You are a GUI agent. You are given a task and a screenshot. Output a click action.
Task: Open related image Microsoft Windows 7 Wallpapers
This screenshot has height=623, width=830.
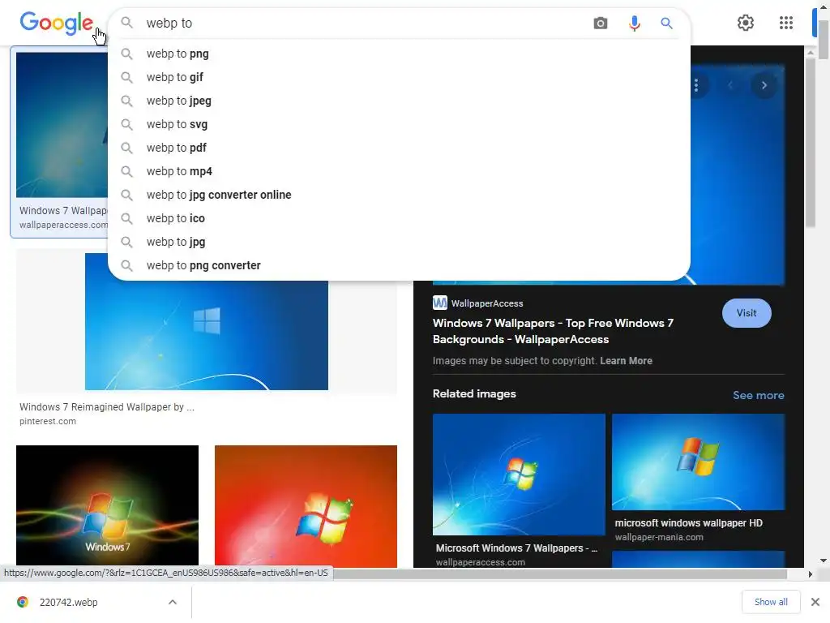coord(519,474)
